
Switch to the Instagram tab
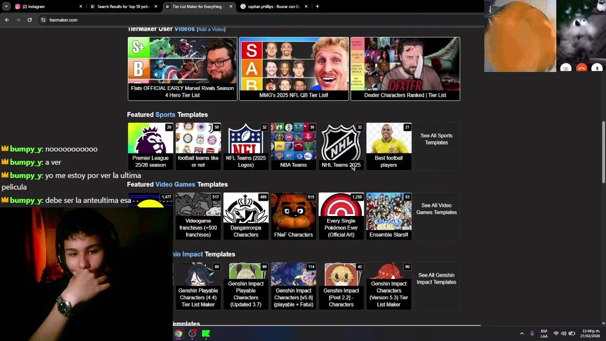click(47, 7)
